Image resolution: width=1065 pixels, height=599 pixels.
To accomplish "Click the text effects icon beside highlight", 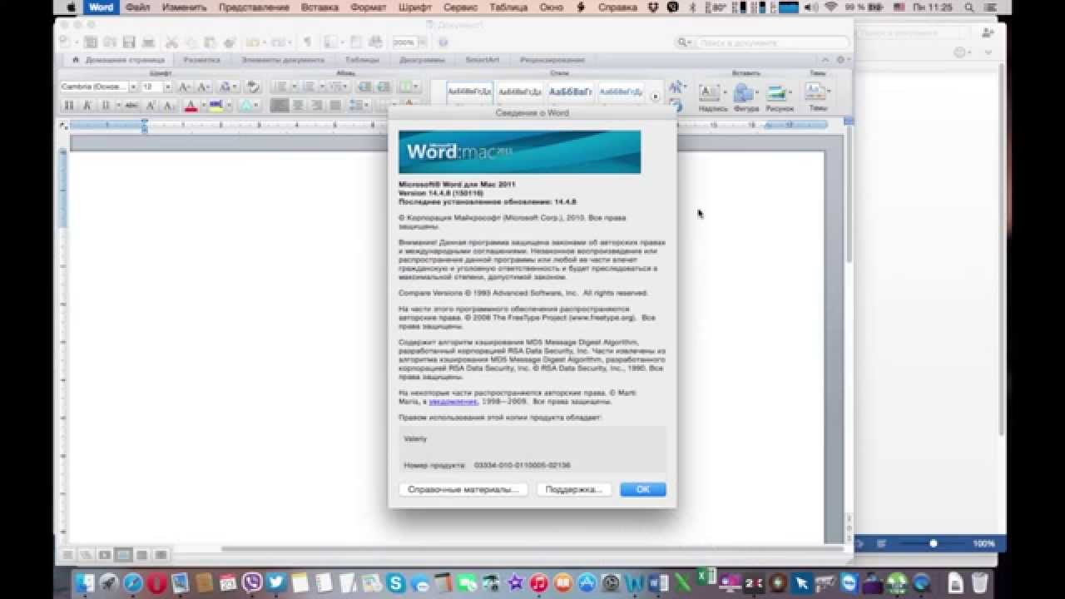I will (247, 106).
